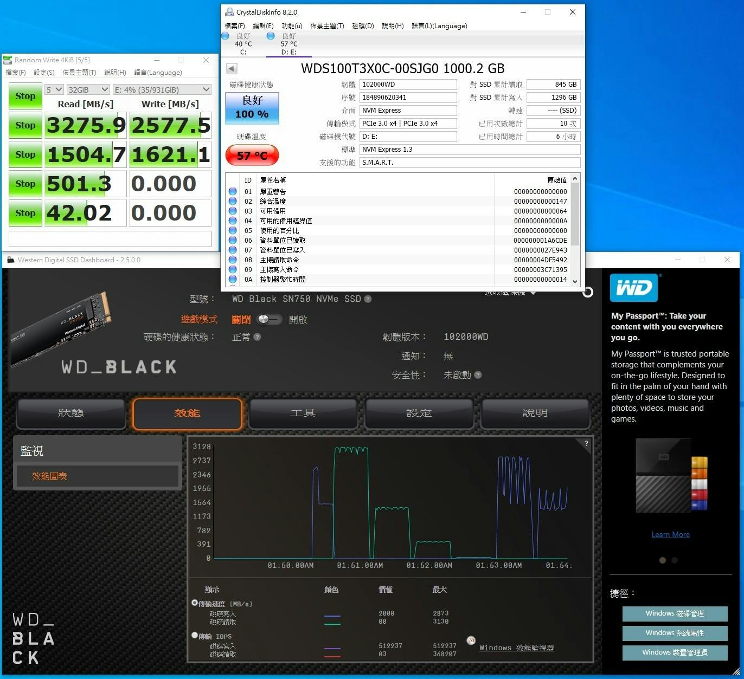The width and height of the screenshot is (744, 679).
Task: Click the CrystalDiskInfo previous disk arrow icon
Action: [x=232, y=68]
